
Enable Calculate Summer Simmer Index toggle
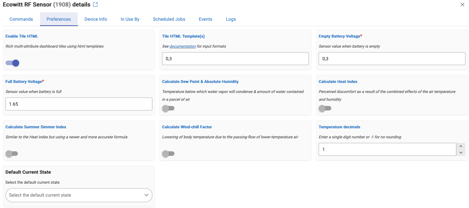click(12, 154)
